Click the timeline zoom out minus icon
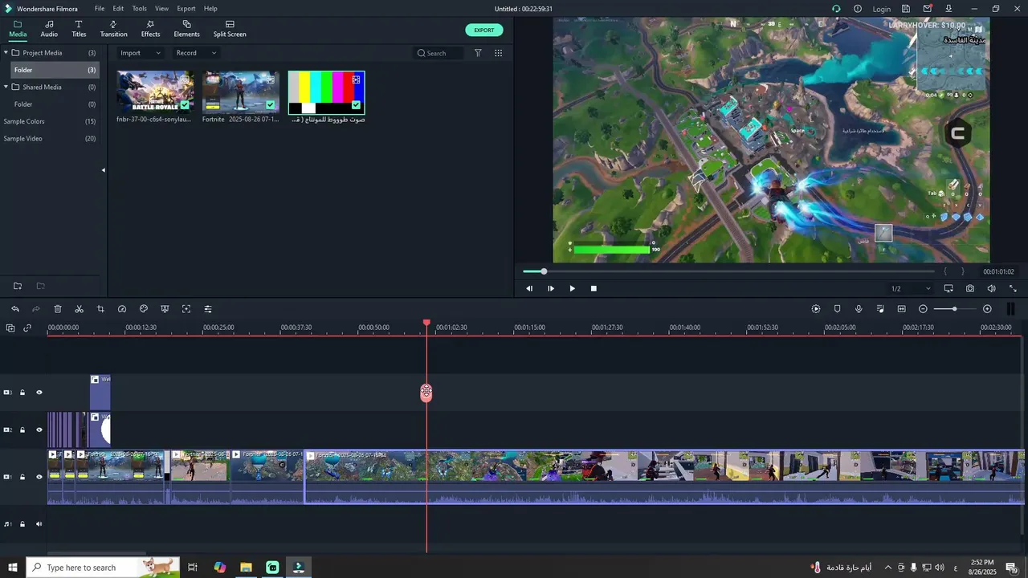This screenshot has width=1028, height=578. point(923,309)
